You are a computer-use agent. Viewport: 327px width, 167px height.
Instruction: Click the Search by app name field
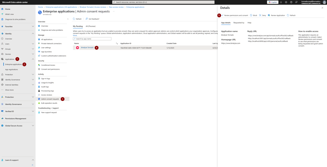[93, 39]
